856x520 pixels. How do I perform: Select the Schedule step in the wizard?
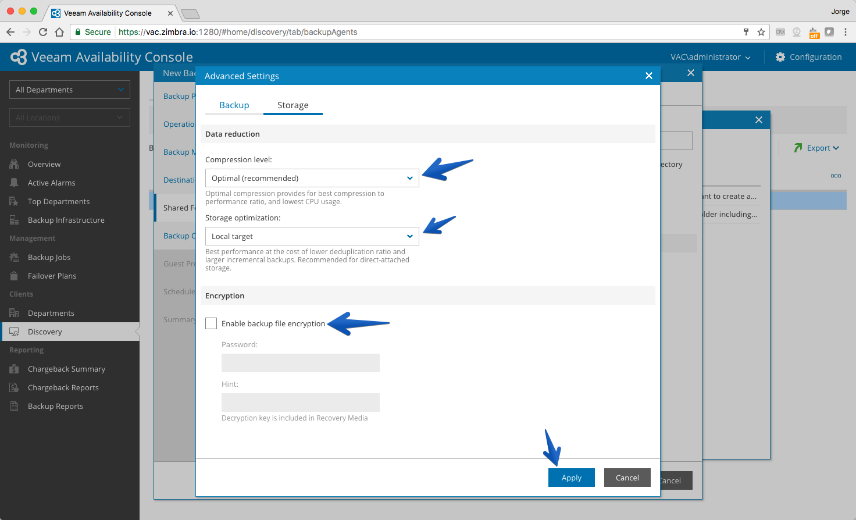[x=179, y=291]
